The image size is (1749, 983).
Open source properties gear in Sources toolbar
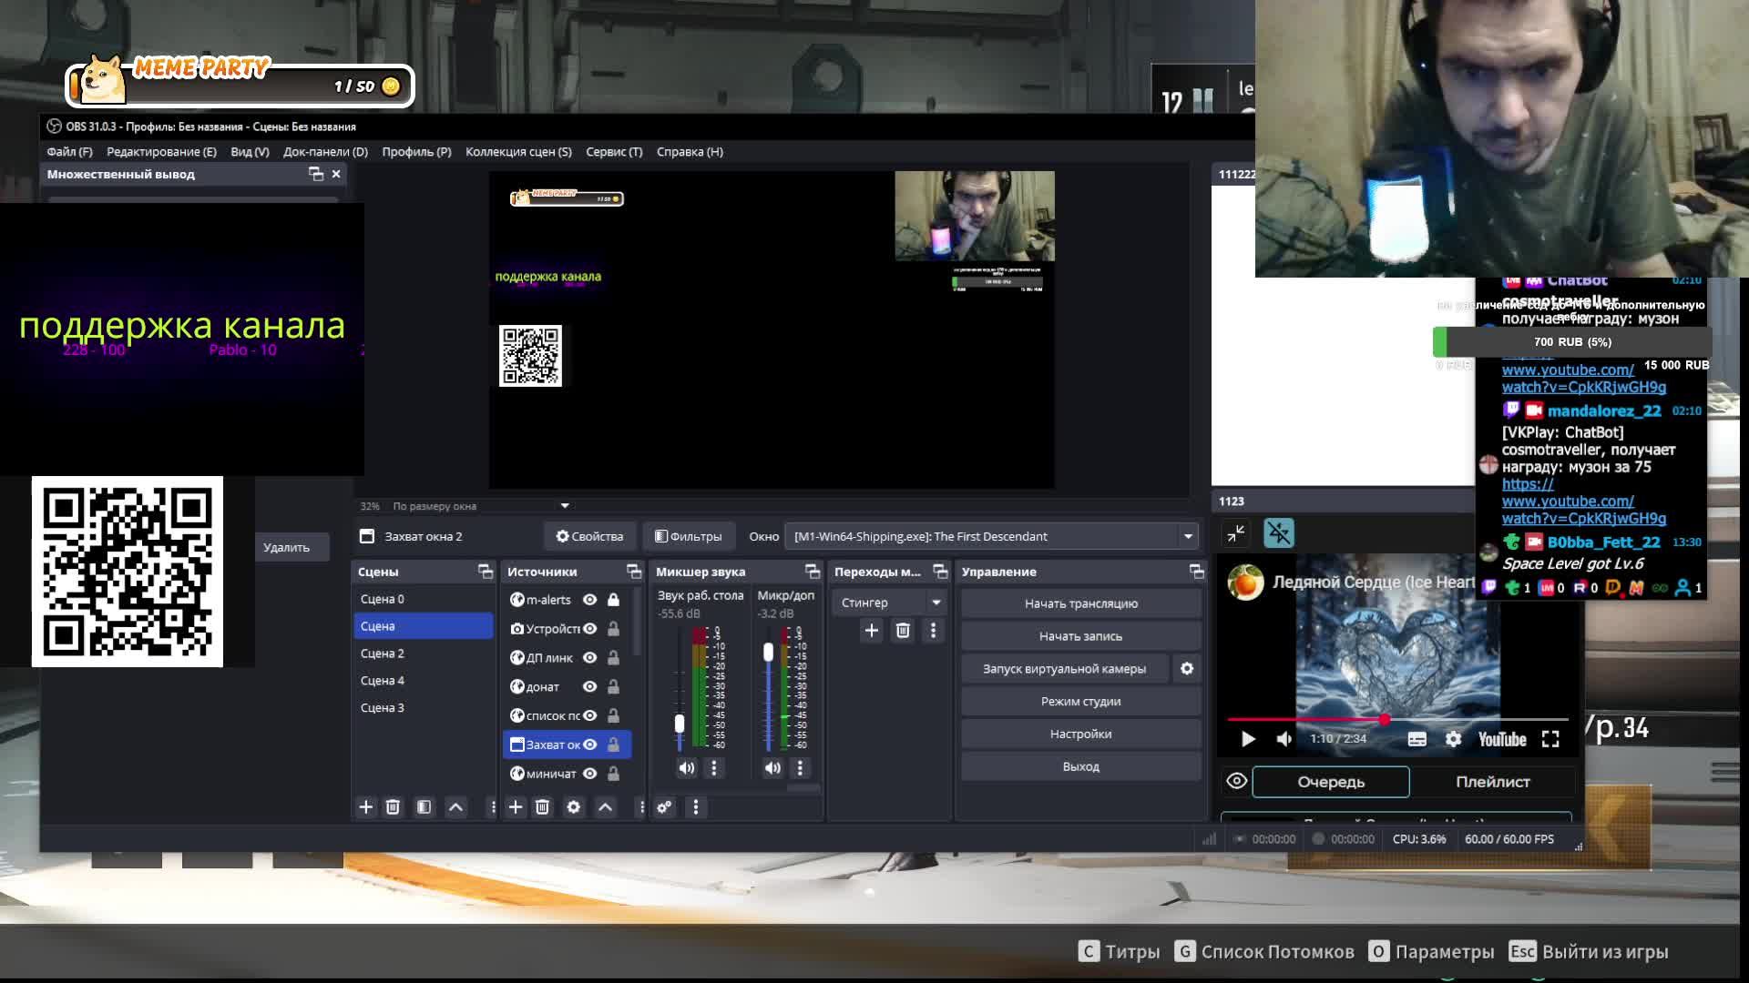(574, 807)
